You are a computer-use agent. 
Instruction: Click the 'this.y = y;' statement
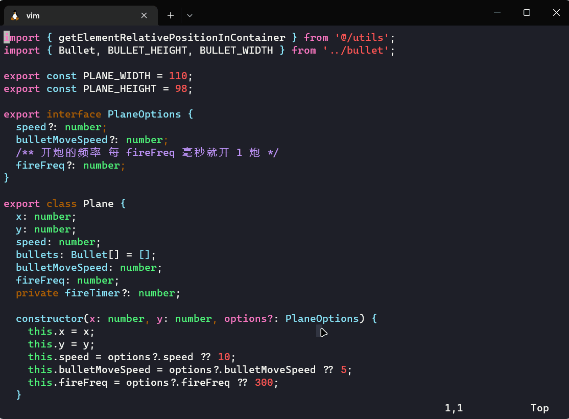tap(61, 344)
